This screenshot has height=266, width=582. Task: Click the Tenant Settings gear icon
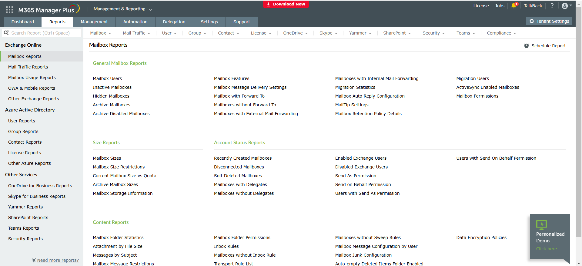point(532,21)
